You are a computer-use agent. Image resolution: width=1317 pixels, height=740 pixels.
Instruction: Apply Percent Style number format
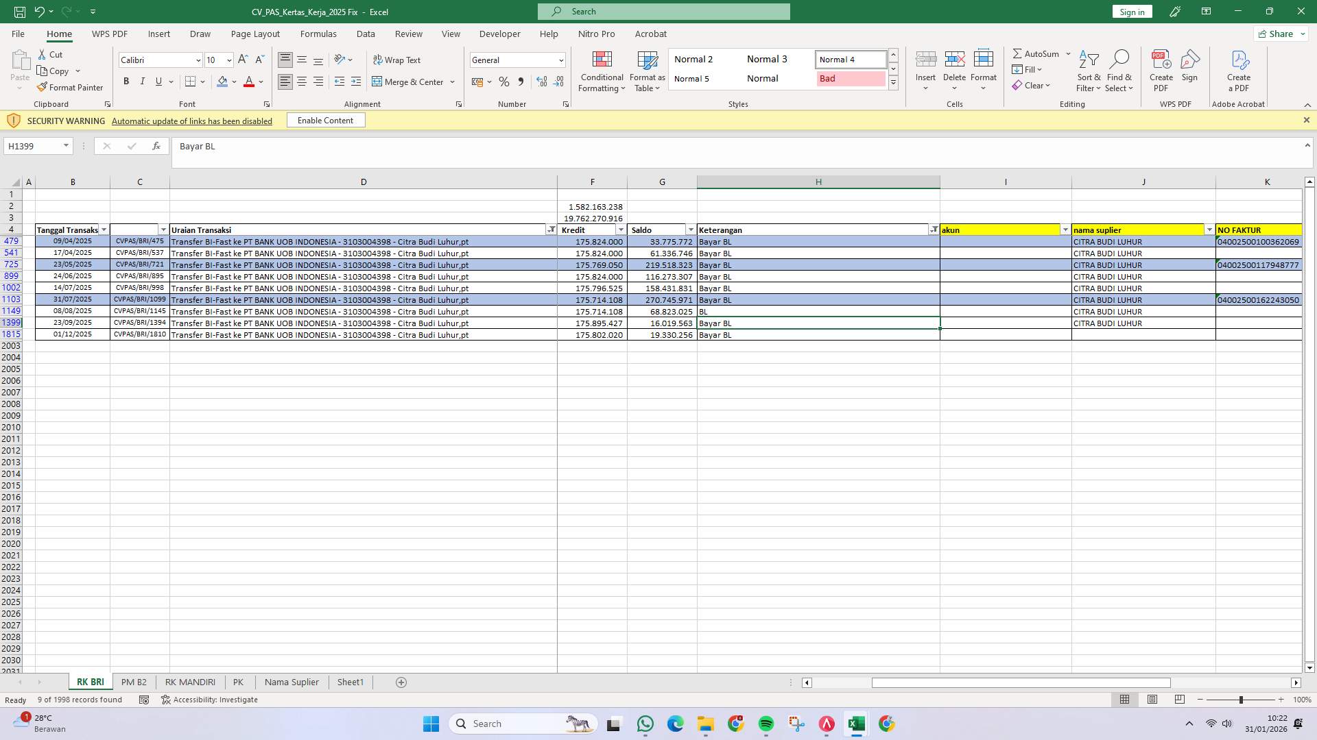click(504, 82)
